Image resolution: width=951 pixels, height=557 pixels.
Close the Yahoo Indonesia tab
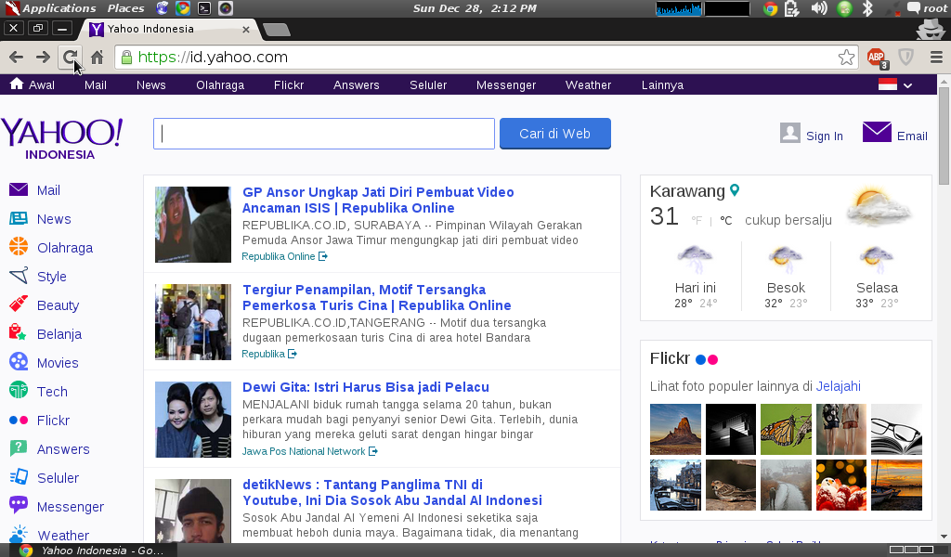(x=245, y=29)
